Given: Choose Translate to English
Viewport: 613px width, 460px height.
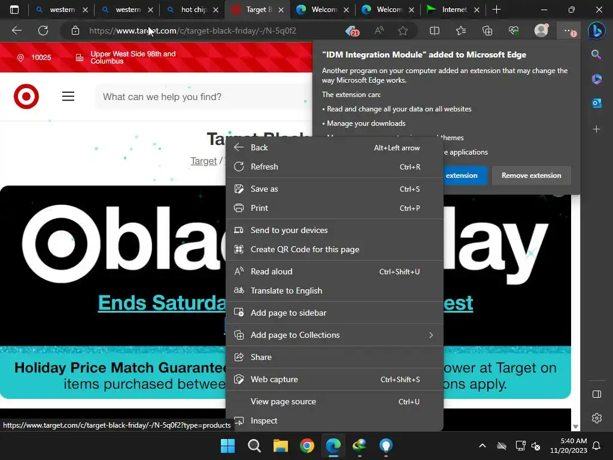Looking at the screenshot, I should pos(334,290).
